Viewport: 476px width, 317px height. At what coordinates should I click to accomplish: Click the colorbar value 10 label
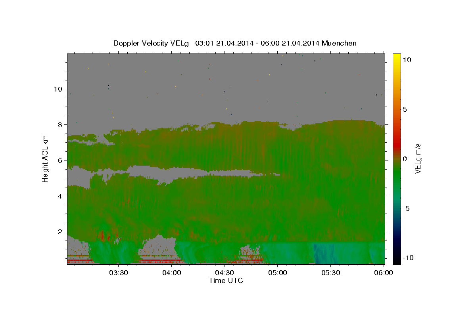tap(407, 60)
